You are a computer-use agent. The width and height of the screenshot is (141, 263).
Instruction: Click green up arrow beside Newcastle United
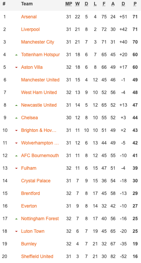click(16, 106)
